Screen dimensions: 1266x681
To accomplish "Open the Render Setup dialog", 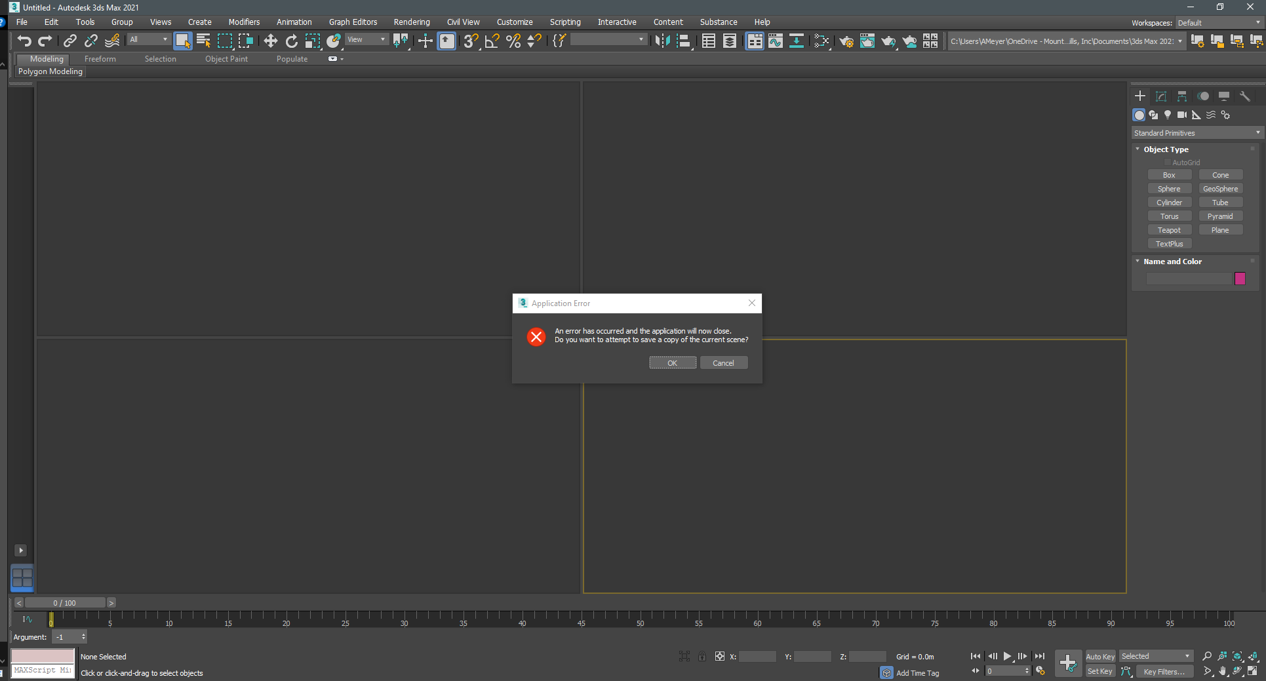I will point(846,41).
